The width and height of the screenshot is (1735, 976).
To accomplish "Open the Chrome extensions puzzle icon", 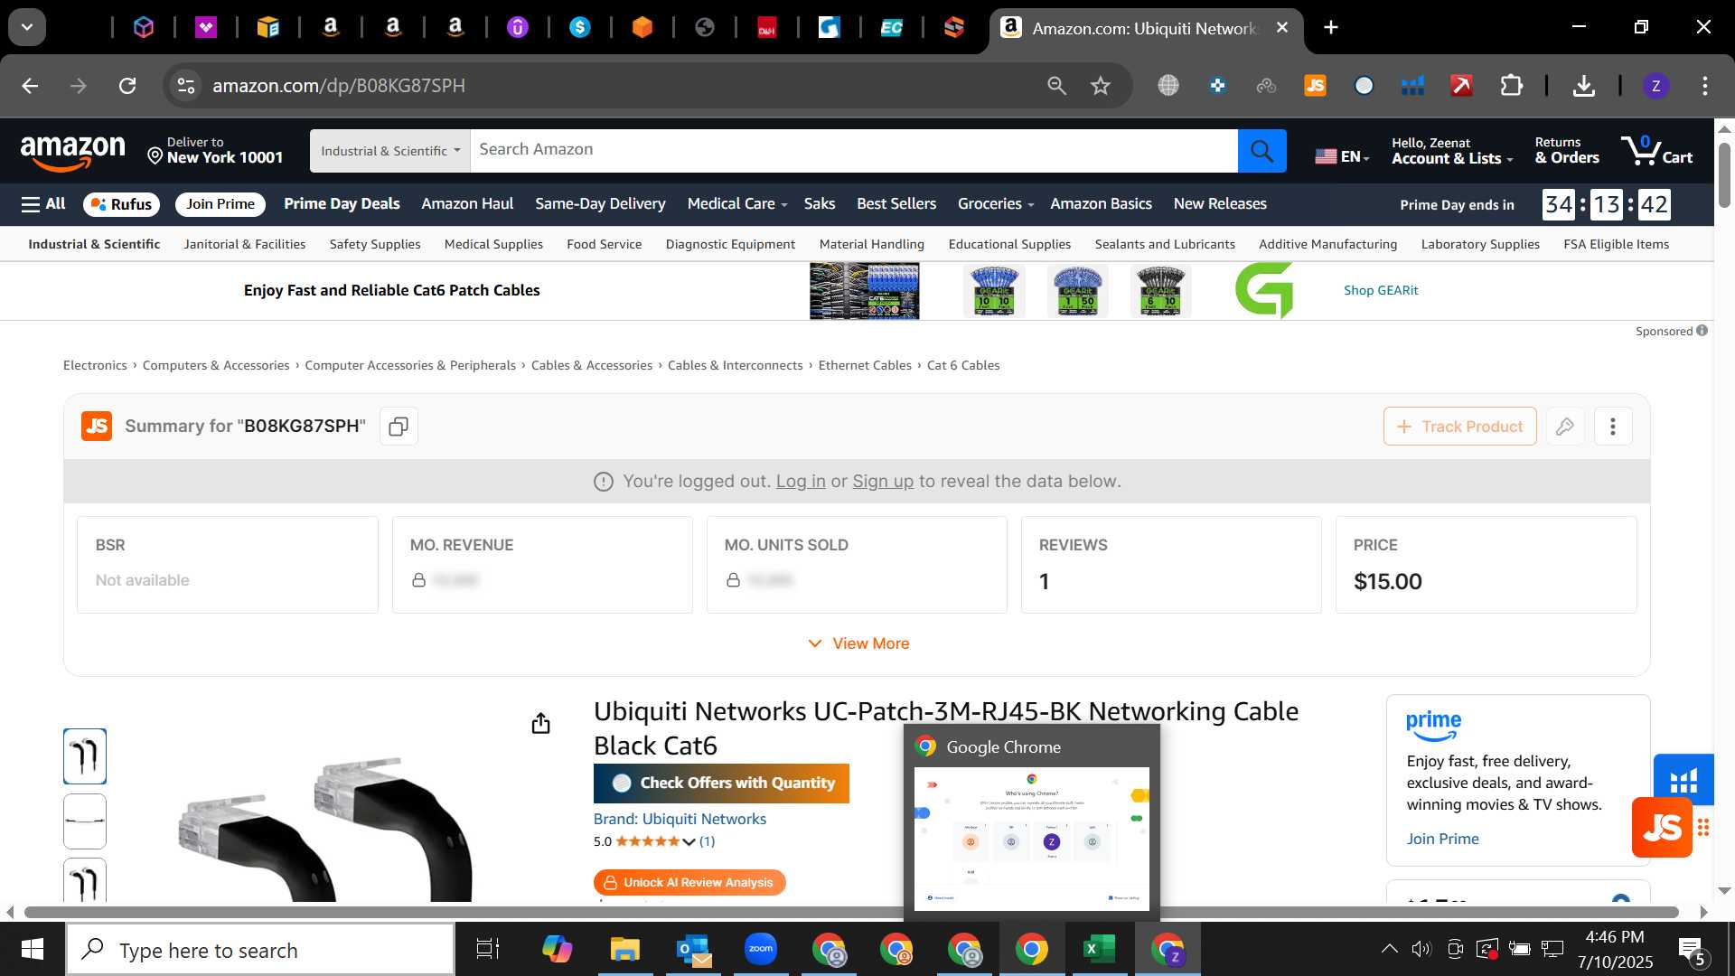I will pos(1511,86).
